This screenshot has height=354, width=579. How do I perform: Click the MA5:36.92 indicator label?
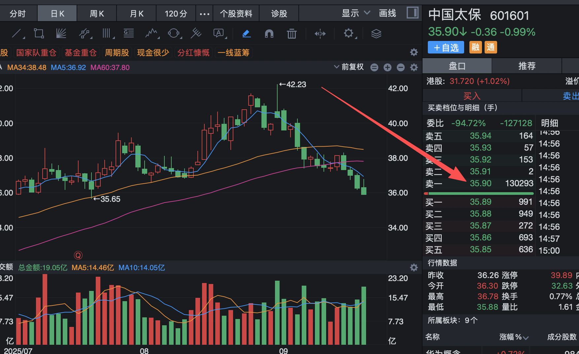click(68, 67)
